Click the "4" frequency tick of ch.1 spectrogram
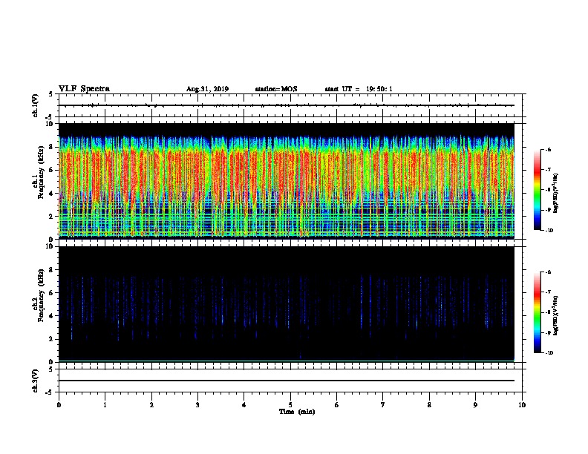Screen dimensions: 588x454 click(51, 194)
